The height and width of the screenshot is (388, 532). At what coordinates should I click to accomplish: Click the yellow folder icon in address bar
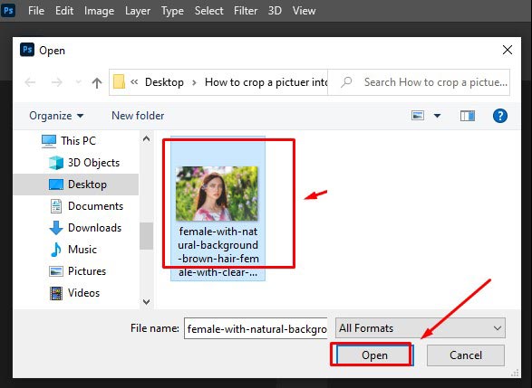pyautogui.click(x=119, y=81)
